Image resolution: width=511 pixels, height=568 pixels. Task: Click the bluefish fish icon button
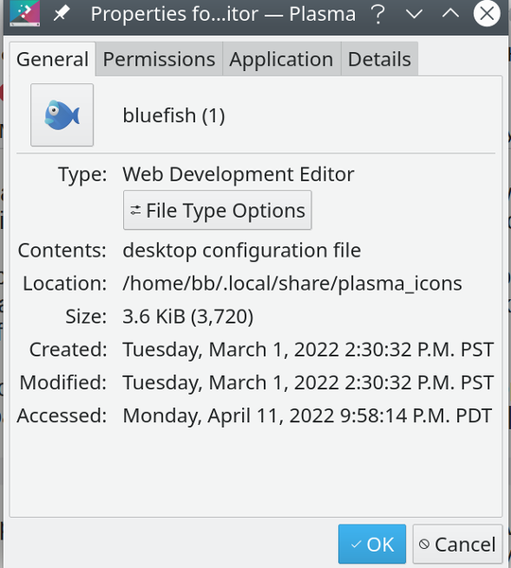point(62,115)
